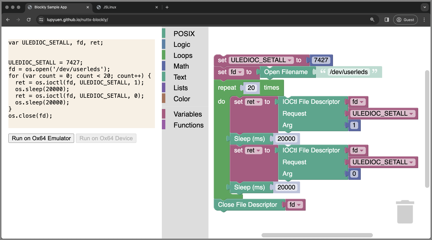
Task: Click the Guest profile button
Action: [405, 20]
